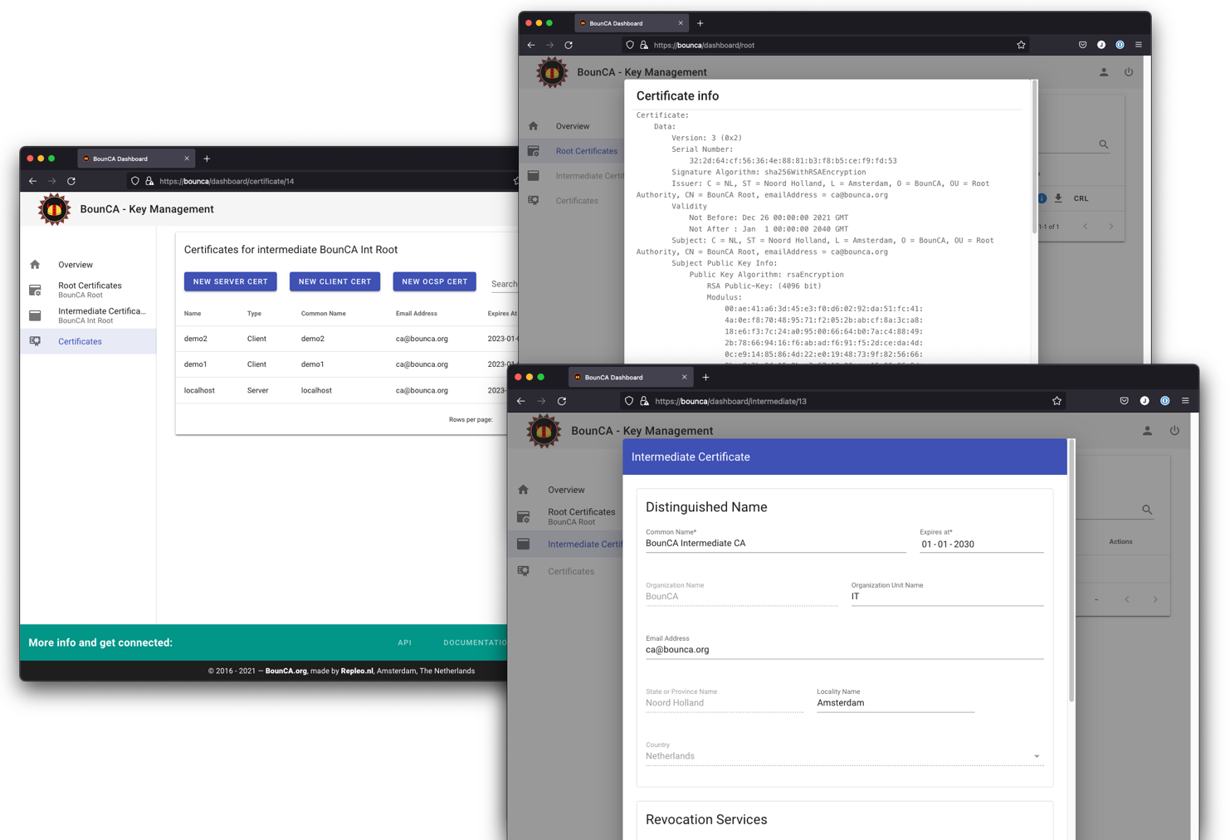
Task: Click Locality Name field Amsterdam
Action: point(895,703)
